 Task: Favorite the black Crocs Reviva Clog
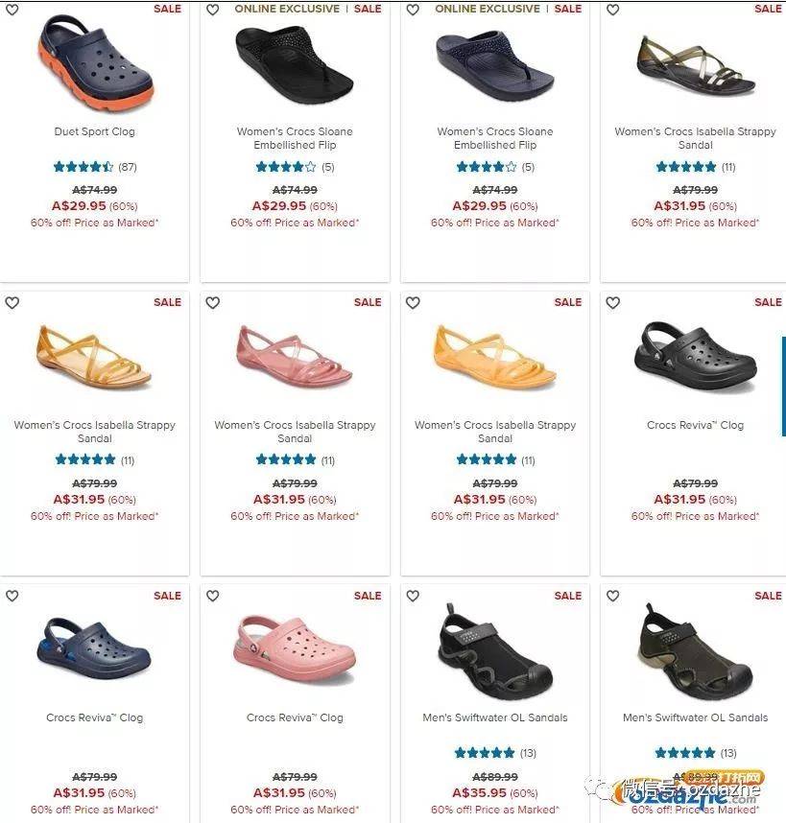pyautogui.click(x=612, y=303)
